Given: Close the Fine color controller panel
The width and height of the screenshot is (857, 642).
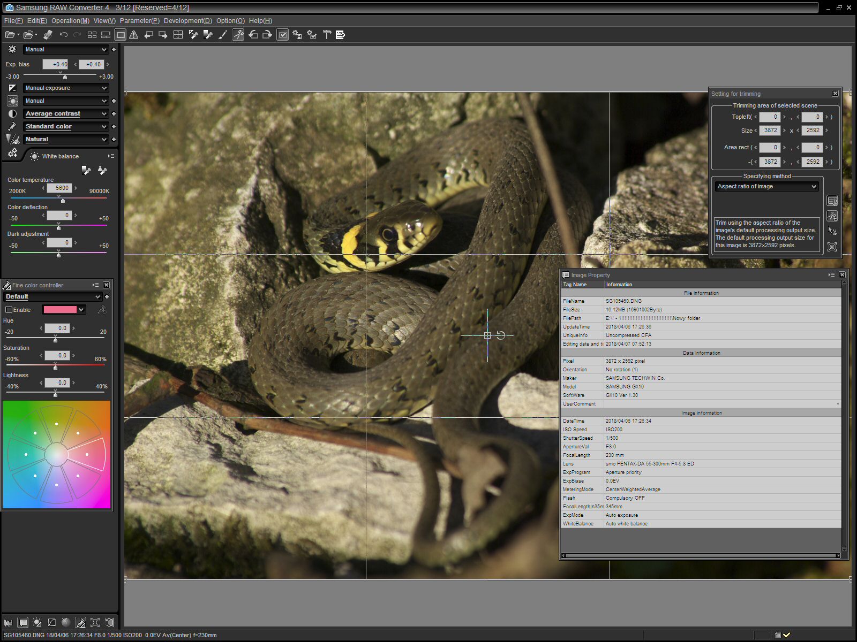Looking at the screenshot, I should [x=106, y=285].
